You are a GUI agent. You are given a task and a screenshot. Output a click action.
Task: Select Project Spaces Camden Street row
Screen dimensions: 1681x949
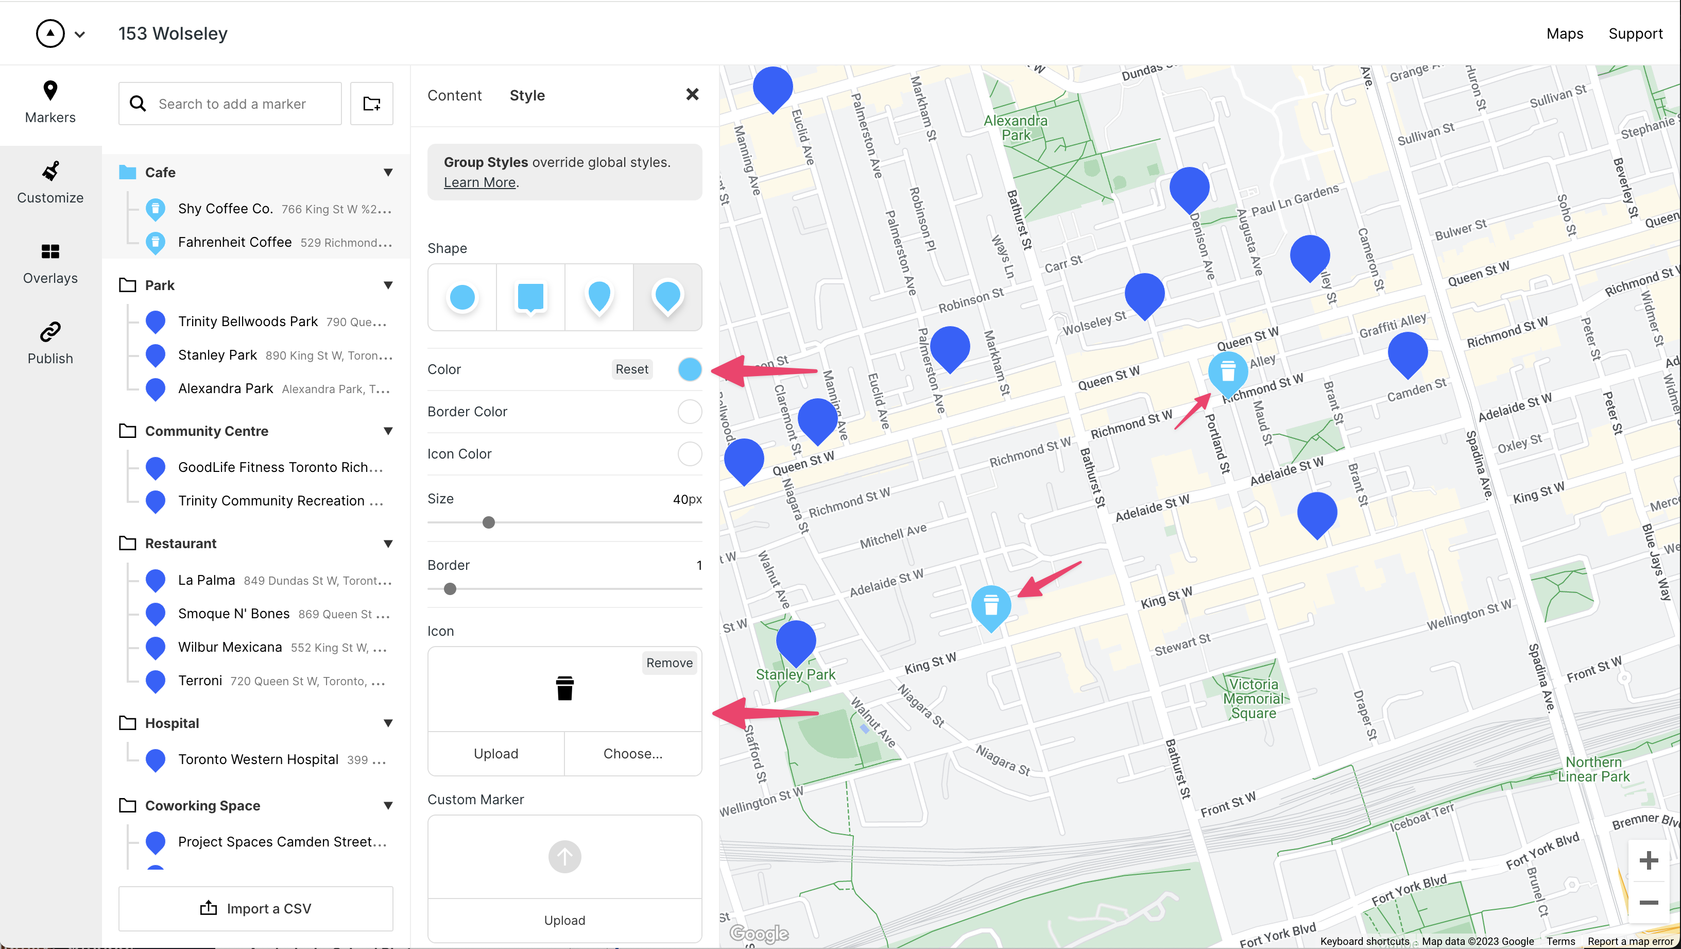coord(269,842)
